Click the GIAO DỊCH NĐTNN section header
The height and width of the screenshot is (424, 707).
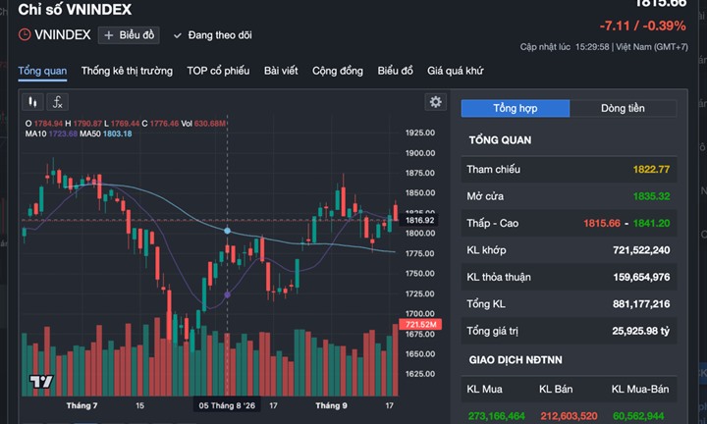[x=516, y=360]
